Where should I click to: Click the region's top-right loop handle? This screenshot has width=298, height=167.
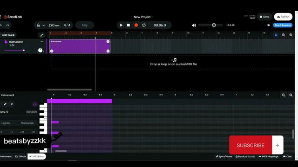pyautogui.click(x=108, y=41)
